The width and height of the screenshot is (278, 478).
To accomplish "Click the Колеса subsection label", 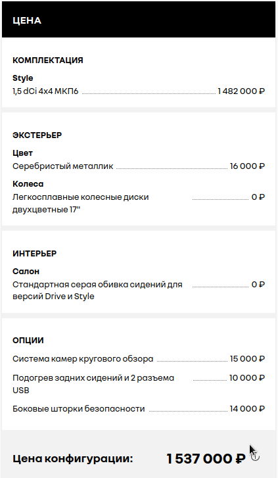I will pos(28,184).
